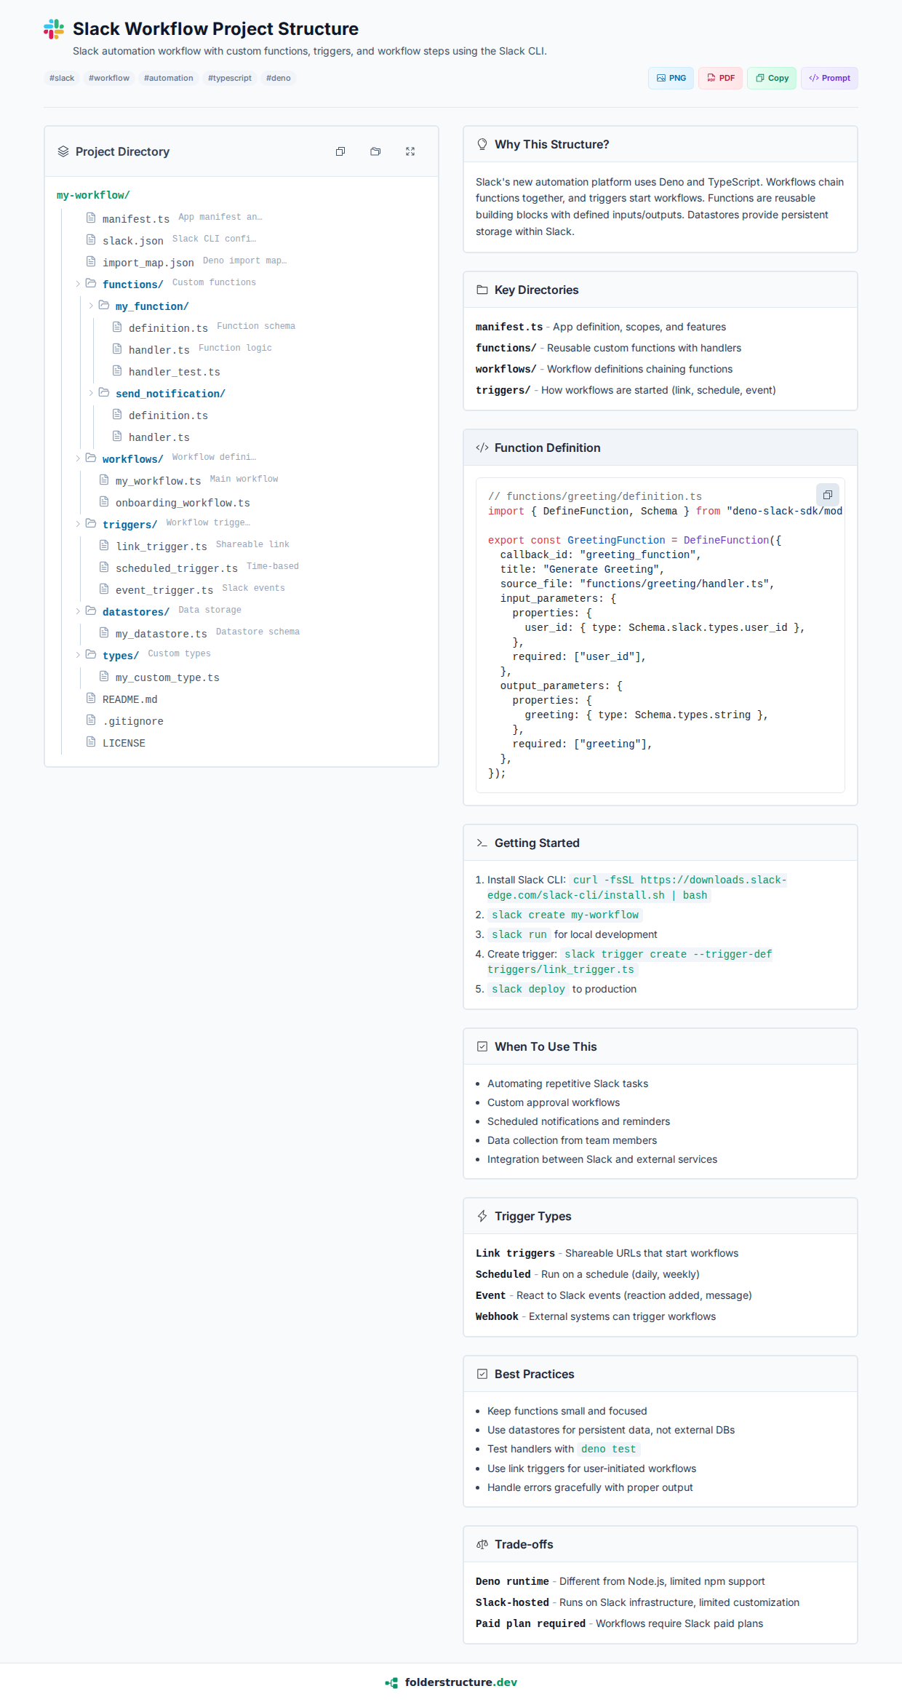Image resolution: width=902 pixels, height=1702 pixels.
Task: Select the #typescript tag
Action: pyautogui.click(x=229, y=78)
